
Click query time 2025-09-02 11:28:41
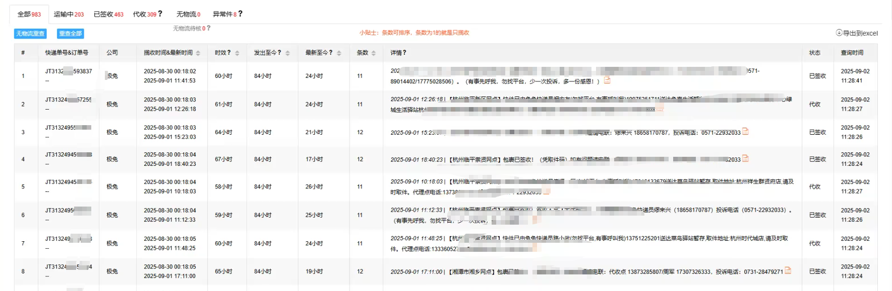tap(855, 76)
